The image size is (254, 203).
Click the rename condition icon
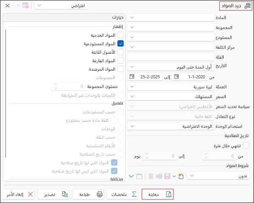[x=159, y=176]
